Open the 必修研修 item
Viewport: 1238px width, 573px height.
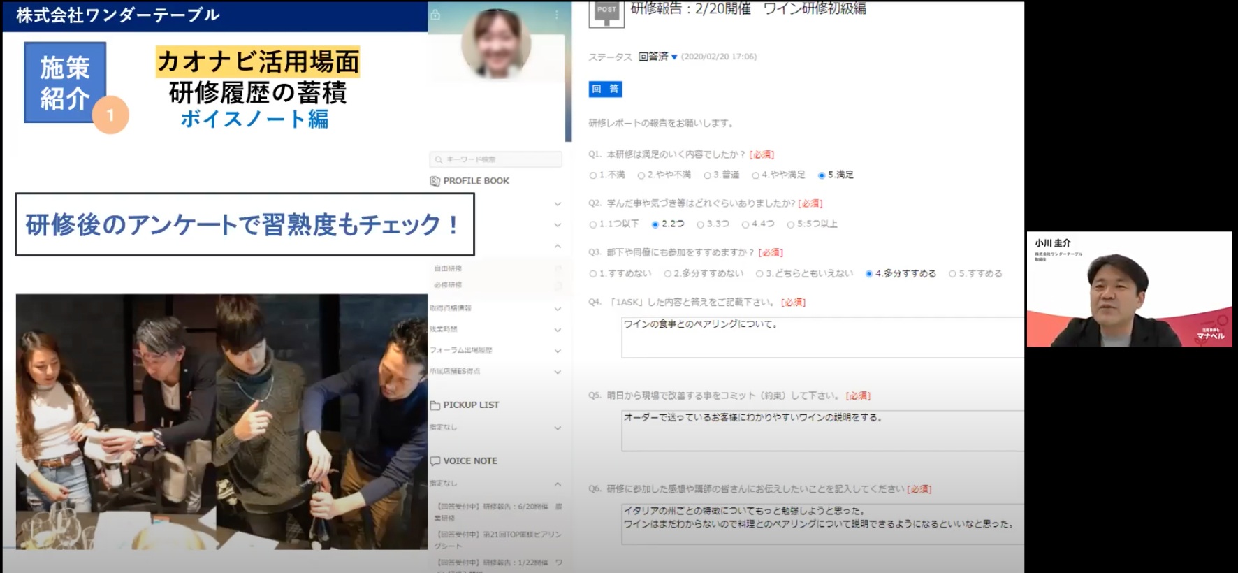click(x=448, y=285)
